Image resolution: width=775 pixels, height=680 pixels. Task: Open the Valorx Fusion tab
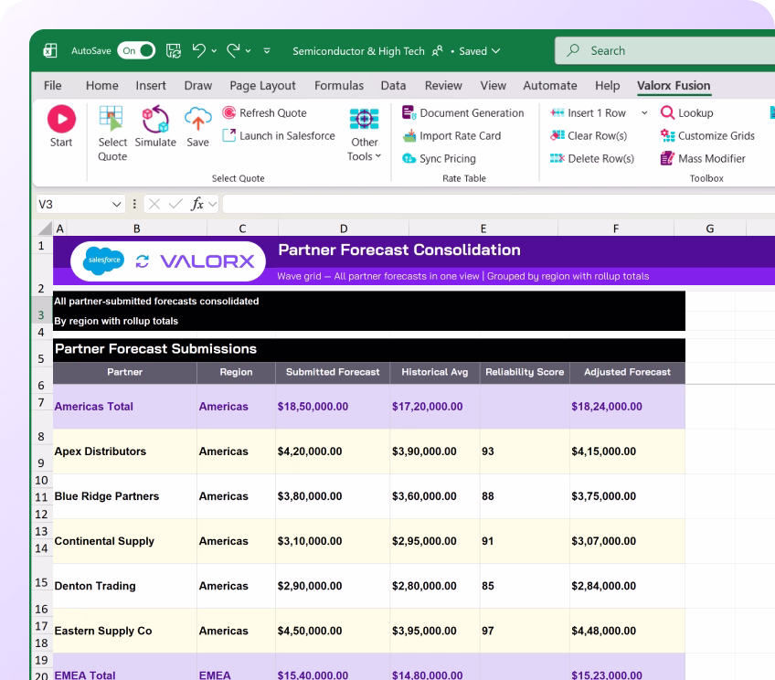(x=674, y=86)
